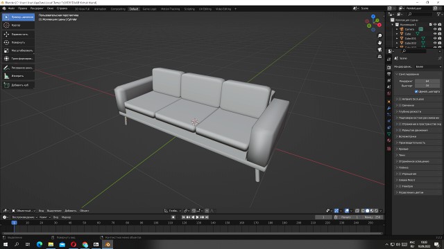Click the viewport pan hand icon
The height and width of the screenshot is (249, 444).
[379, 43]
